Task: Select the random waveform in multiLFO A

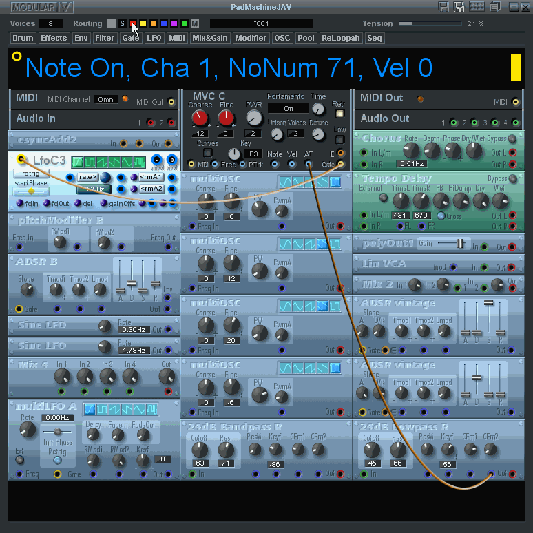Action: (x=151, y=409)
